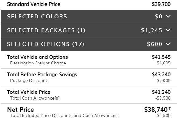The width and height of the screenshot is (178, 121).
Task: Expand the Selected Packages chevron
Action: click(x=168, y=30)
